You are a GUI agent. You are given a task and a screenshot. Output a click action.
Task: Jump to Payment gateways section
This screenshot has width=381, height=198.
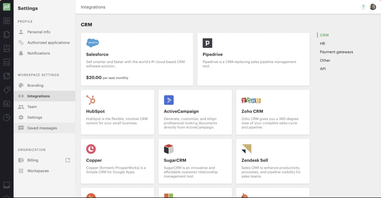pyautogui.click(x=336, y=52)
